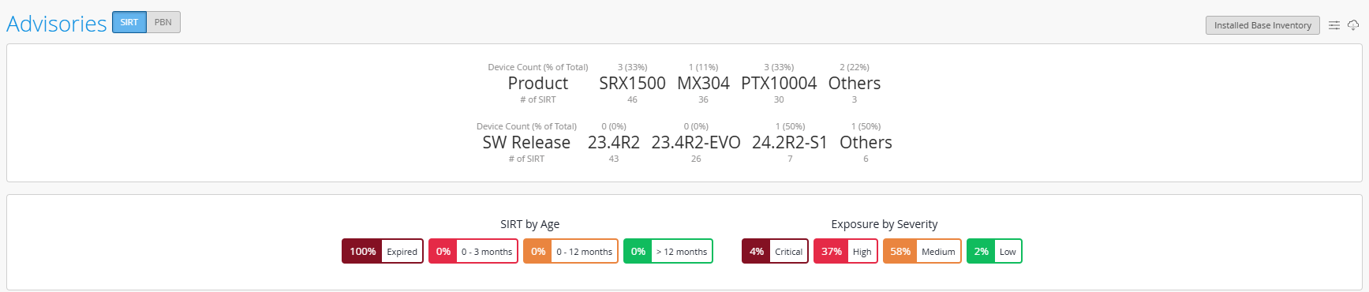
Task: Filter exposure by Critical severity
Action: [x=775, y=251]
